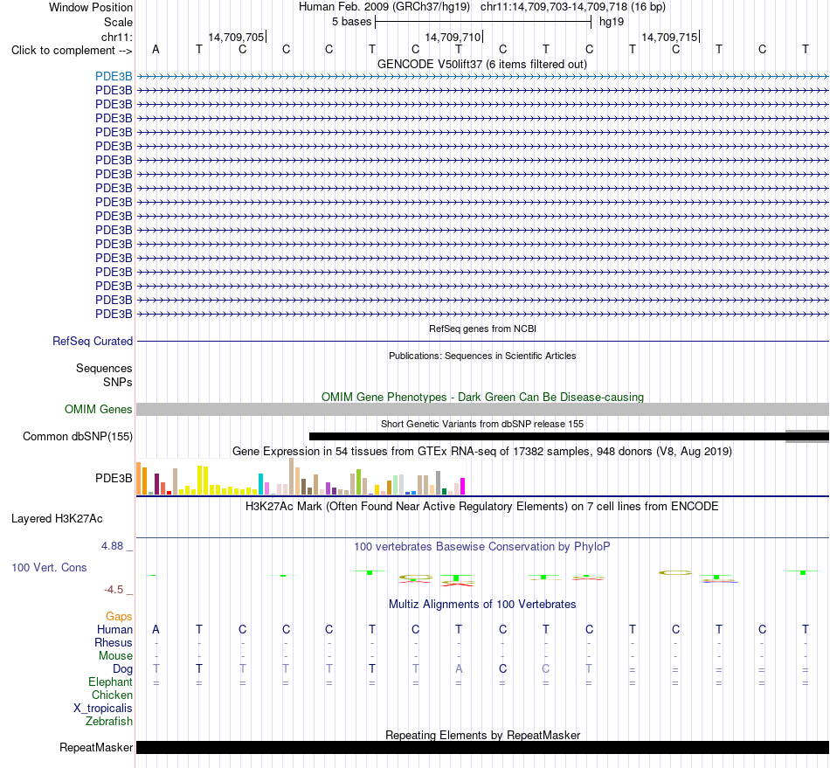Click the gray OMIM Genes item bar
The width and height of the screenshot is (830, 768).
[x=482, y=409]
